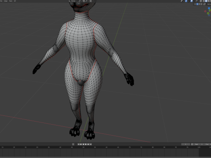Toggle X axis mesh mirror
Viewport: 211px width, 158px height.
click(197, 4)
